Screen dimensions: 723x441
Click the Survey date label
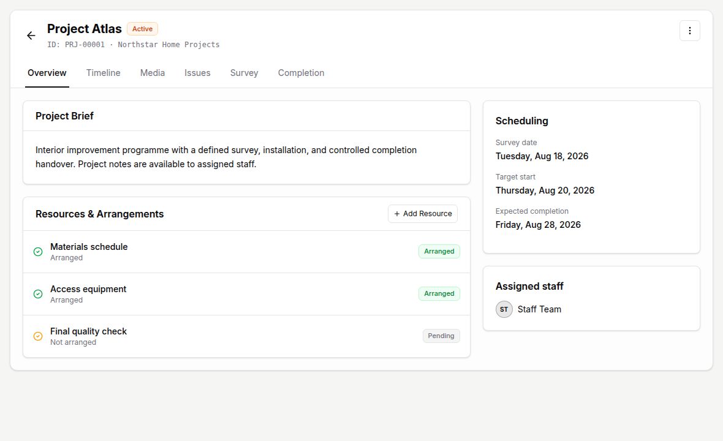[x=516, y=143]
